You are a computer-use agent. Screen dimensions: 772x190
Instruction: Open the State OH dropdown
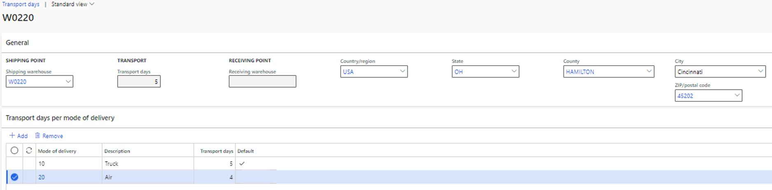click(514, 71)
